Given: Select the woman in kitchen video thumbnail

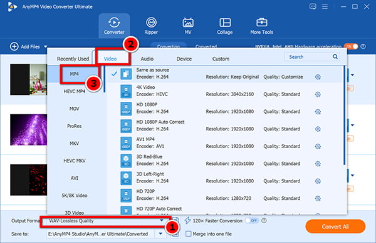Looking at the screenshot, I should pos(29,79).
